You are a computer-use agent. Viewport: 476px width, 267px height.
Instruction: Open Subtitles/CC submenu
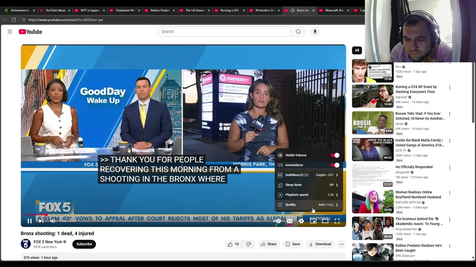click(x=308, y=175)
